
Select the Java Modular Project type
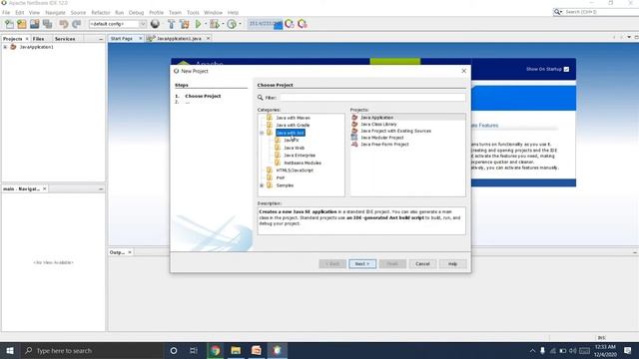(381, 138)
